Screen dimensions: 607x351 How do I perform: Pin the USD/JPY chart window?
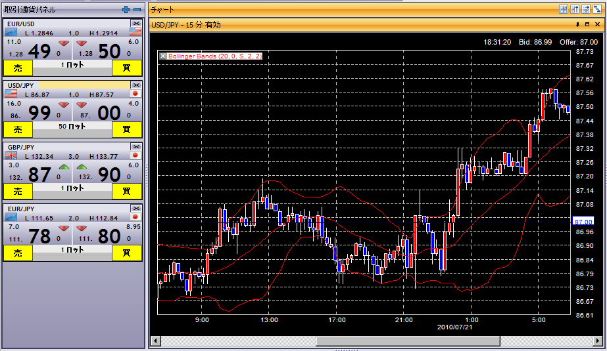click(577, 24)
